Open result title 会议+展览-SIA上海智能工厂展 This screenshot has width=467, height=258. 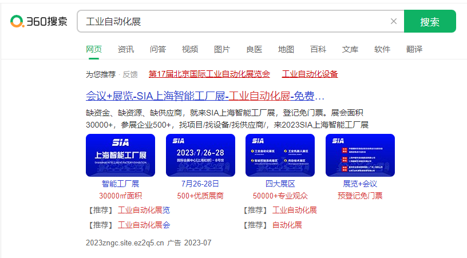(205, 96)
